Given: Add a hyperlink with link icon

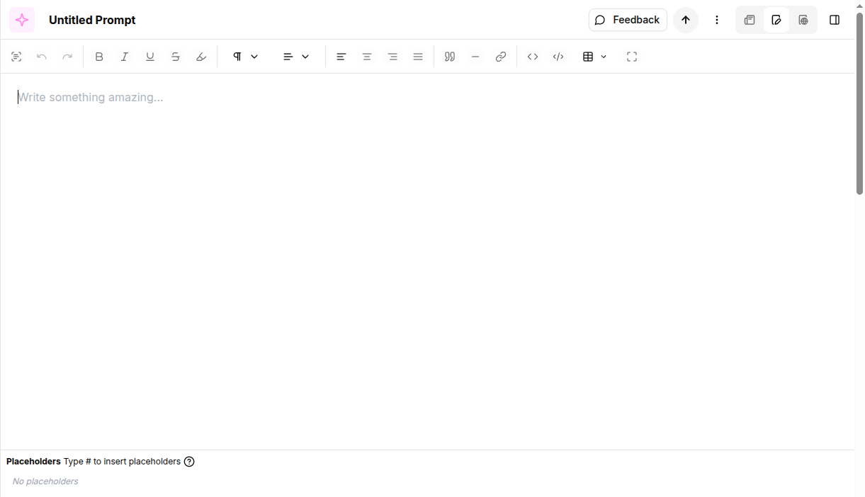Looking at the screenshot, I should click(x=501, y=57).
